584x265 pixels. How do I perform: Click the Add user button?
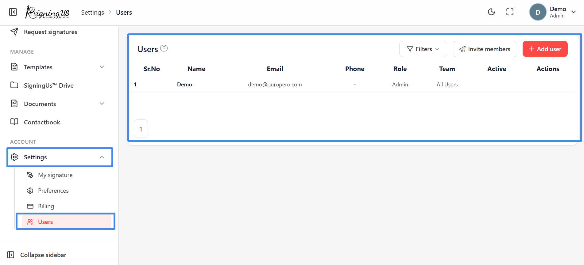coord(545,49)
